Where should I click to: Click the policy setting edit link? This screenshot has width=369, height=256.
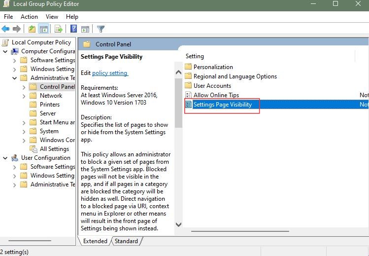[110, 73]
